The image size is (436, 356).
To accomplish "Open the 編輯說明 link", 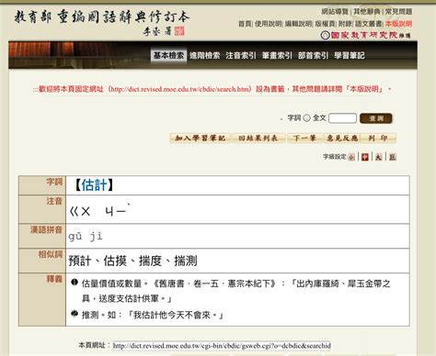I will 298,24.
